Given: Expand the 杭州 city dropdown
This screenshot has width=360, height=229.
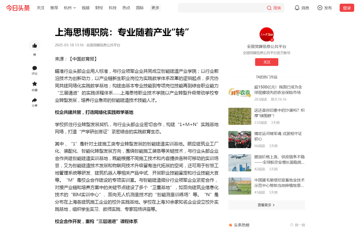Looking at the screenshot, I should click(x=70, y=8).
